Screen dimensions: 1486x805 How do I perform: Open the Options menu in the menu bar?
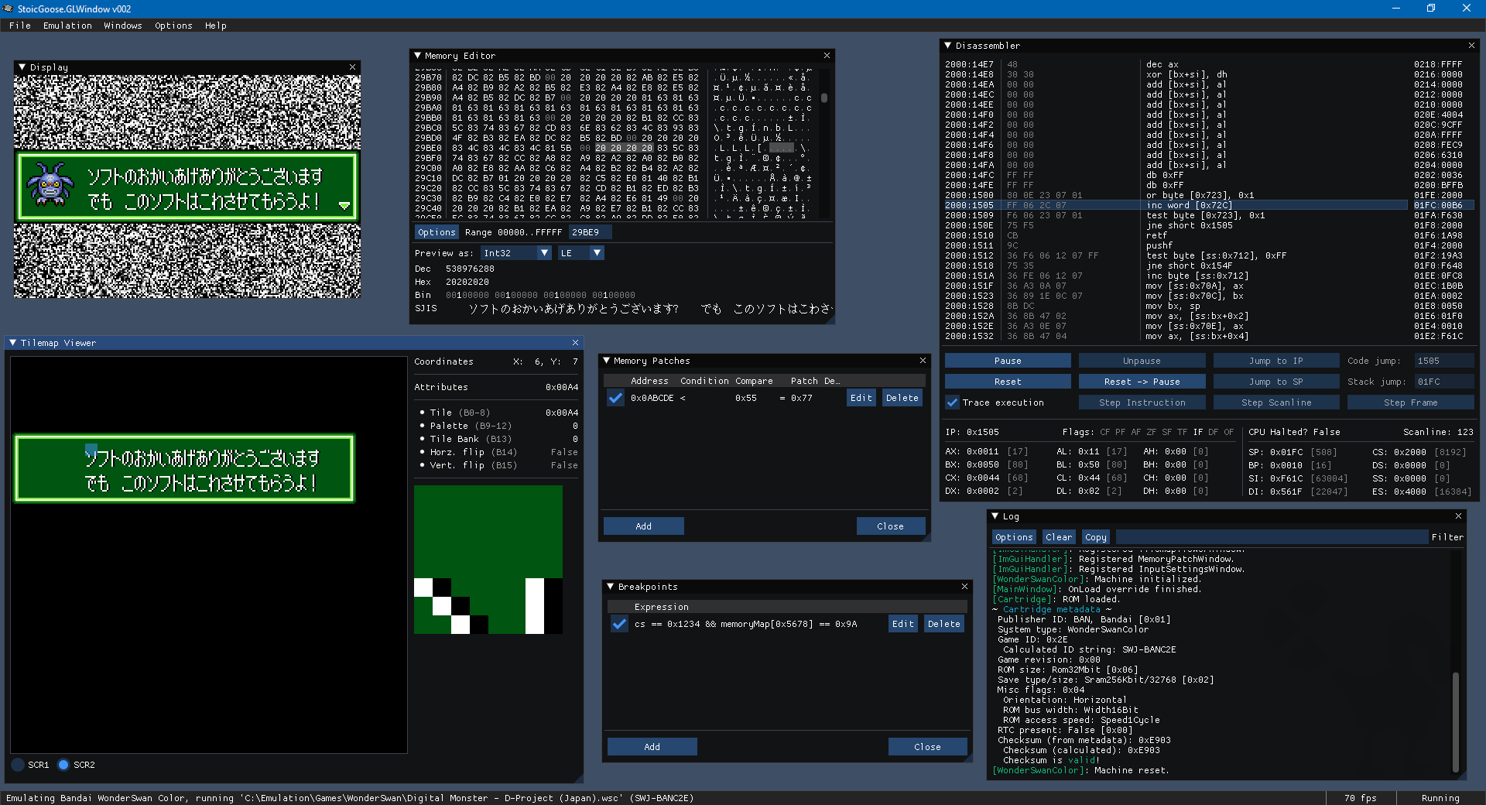click(x=173, y=26)
